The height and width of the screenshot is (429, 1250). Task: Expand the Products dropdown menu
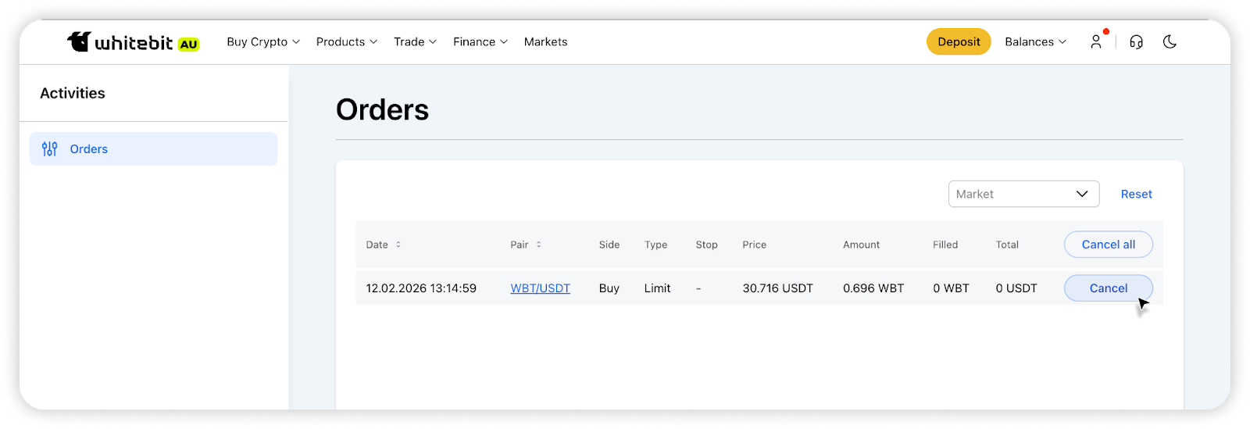point(346,42)
